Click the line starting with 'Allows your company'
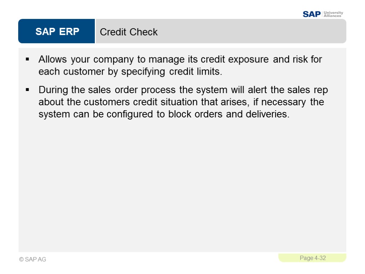This screenshot has width=365, height=274. [x=180, y=59]
